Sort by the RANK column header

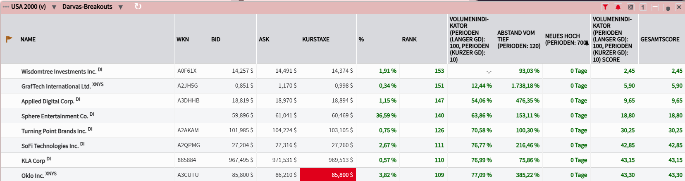(x=409, y=39)
